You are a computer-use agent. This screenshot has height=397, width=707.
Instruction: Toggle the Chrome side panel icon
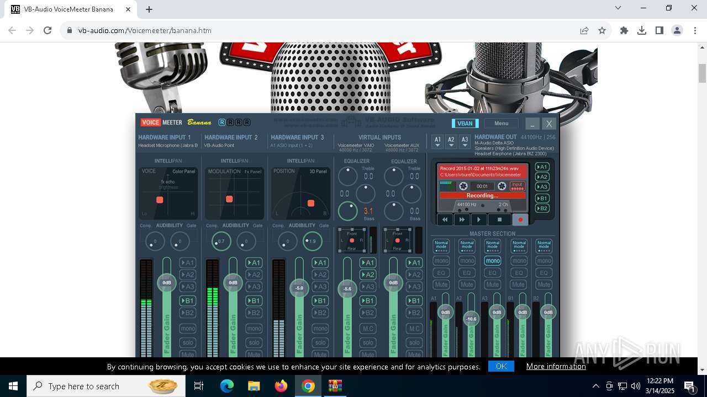click(659, 30)
